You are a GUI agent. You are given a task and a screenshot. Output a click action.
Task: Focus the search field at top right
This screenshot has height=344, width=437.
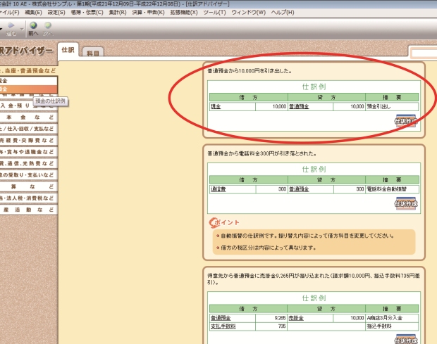(x=424, y=53)
